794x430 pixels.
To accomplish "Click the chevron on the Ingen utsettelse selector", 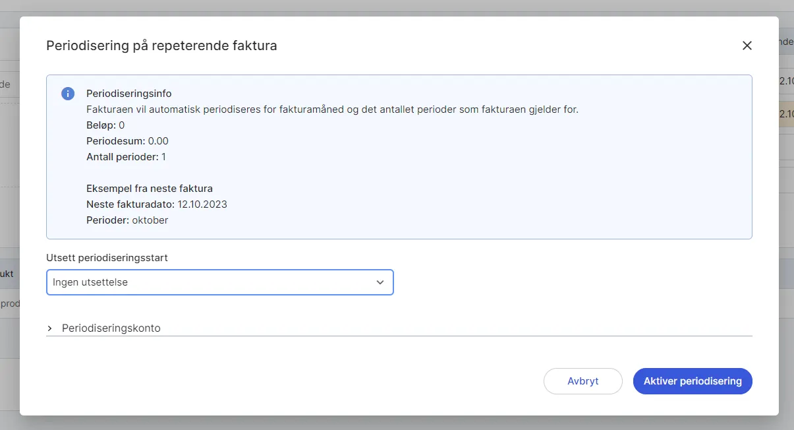I will [380, 282].
